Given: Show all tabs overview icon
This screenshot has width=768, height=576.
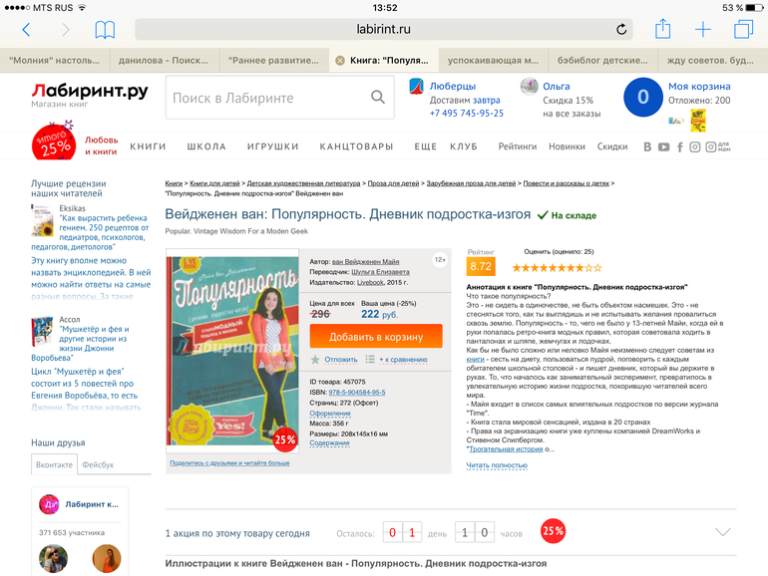Looking at the screenshot, I should [743, 29].
